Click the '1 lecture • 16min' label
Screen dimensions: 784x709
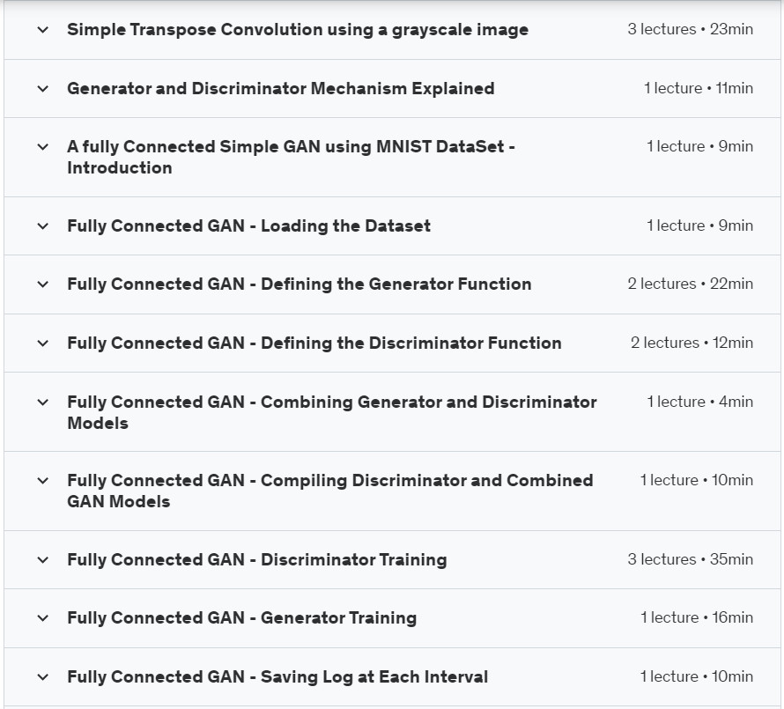697,618
